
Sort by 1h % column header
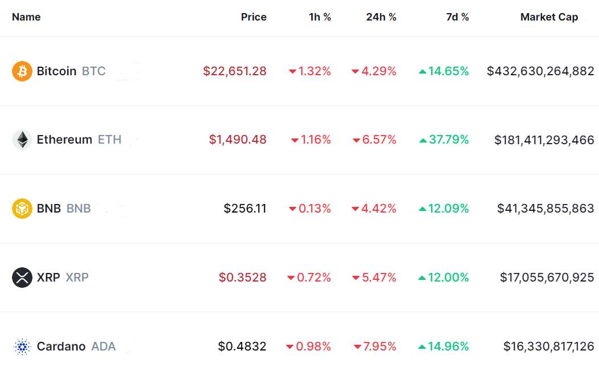coord(320,17)
